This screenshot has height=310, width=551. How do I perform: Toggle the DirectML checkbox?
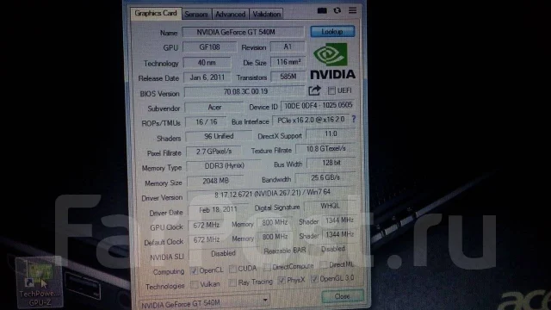[324, 264]
